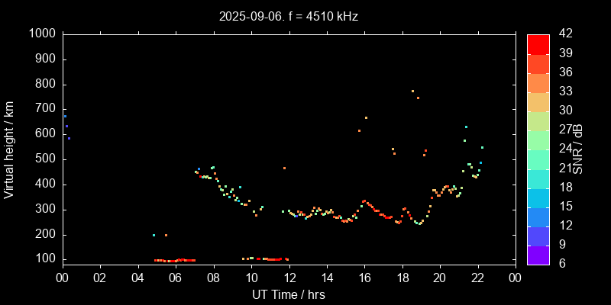Click the cyan data point at 200 km
611x305 pixels.
(x=154, y=235)
